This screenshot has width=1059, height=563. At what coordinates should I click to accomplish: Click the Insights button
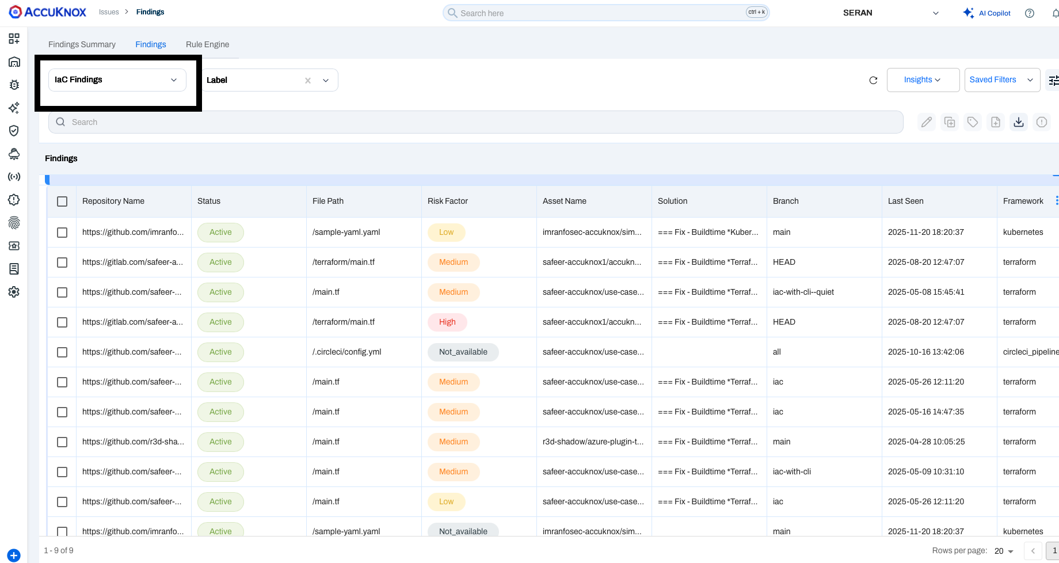923,80
